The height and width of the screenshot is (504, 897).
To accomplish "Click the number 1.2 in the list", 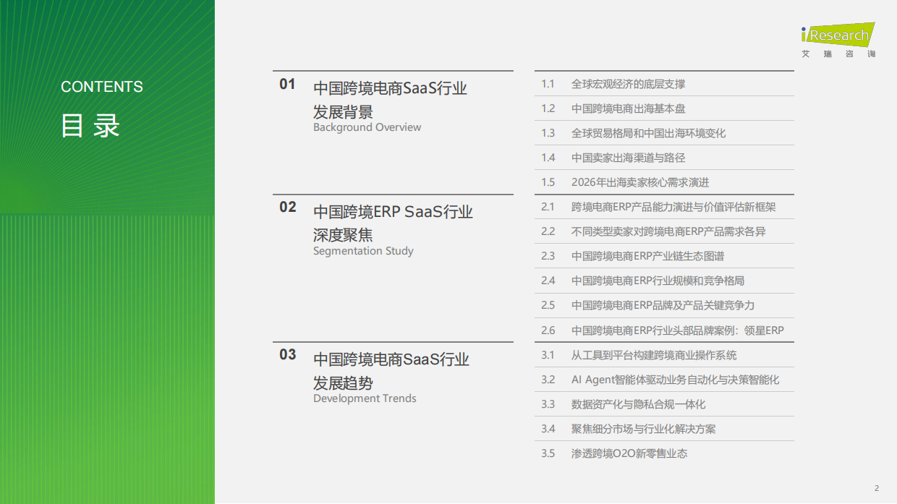I will coord(548,108).
